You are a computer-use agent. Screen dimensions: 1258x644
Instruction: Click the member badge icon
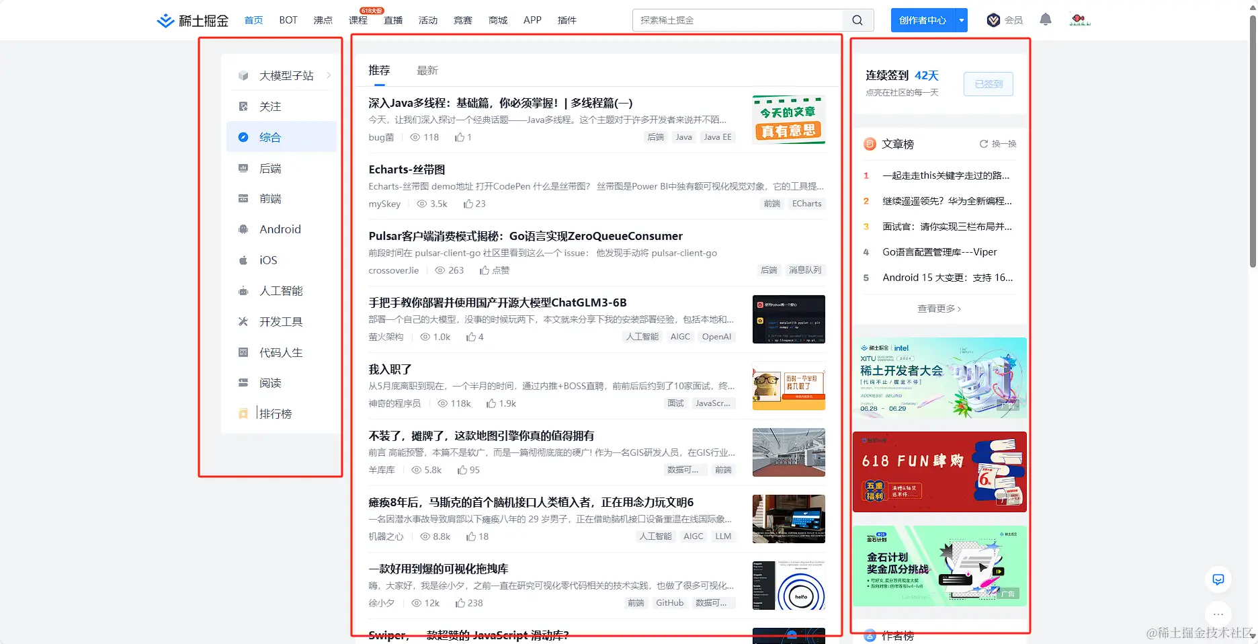coord(993,20)
